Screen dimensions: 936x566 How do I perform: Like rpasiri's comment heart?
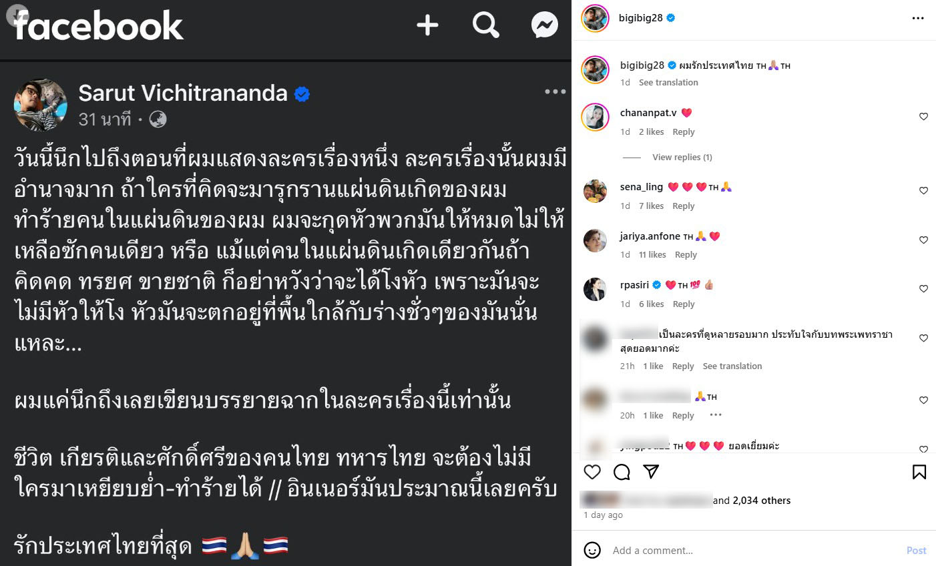pos(923,289)
